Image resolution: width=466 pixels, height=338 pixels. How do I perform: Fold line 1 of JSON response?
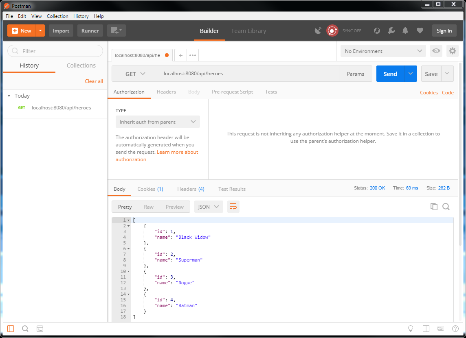(x=128, y=220)
